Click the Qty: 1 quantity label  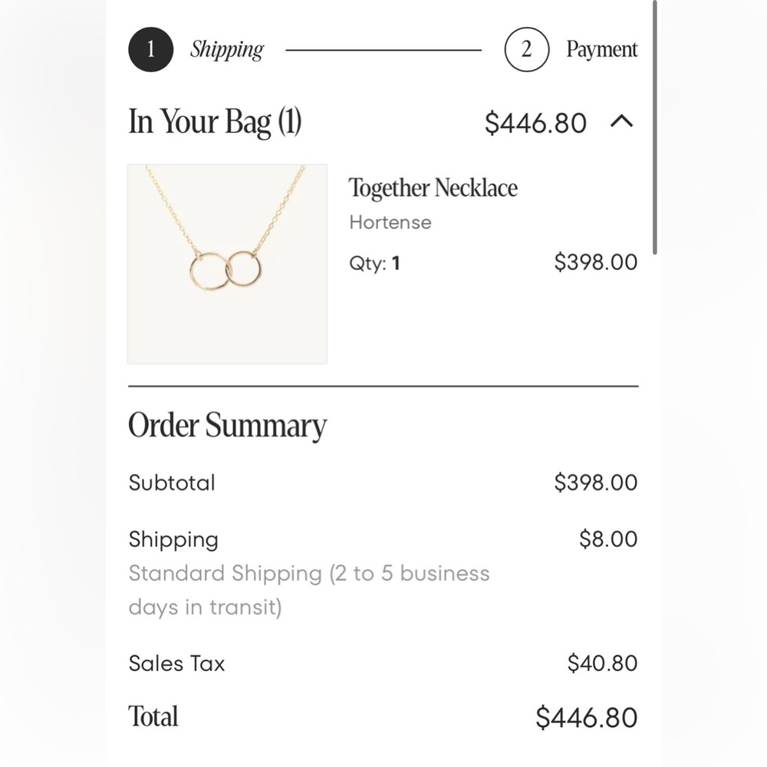tap(375, 263)
